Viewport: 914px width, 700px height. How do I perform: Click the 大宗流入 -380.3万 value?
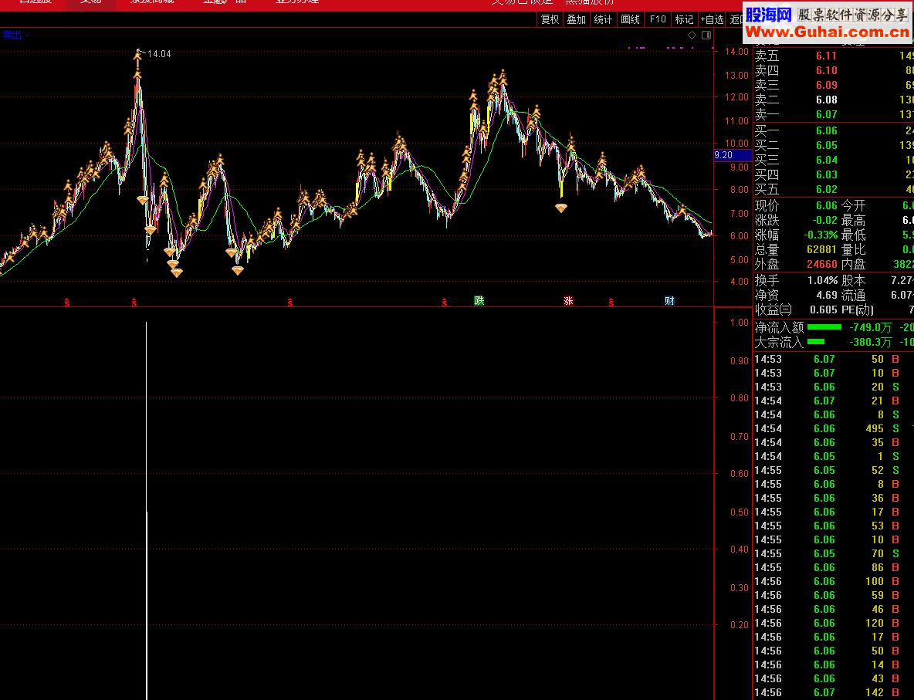pyautogui.click(x=868, y=342)
